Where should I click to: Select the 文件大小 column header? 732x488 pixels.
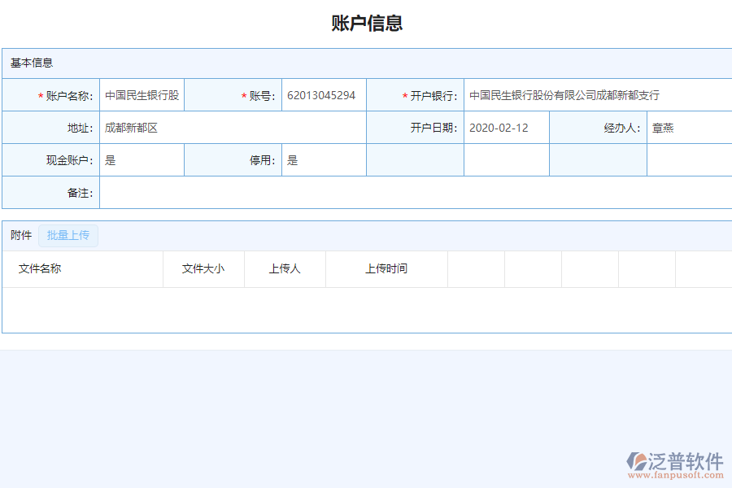pos(203,269)
